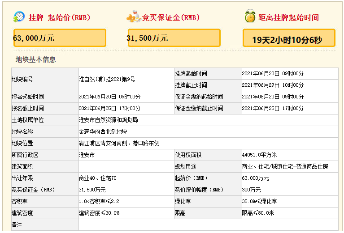Image resolution: width=344 pixels, height=233 pixels.
Task: Click the 土地权属单位 label
Action: 28,120
